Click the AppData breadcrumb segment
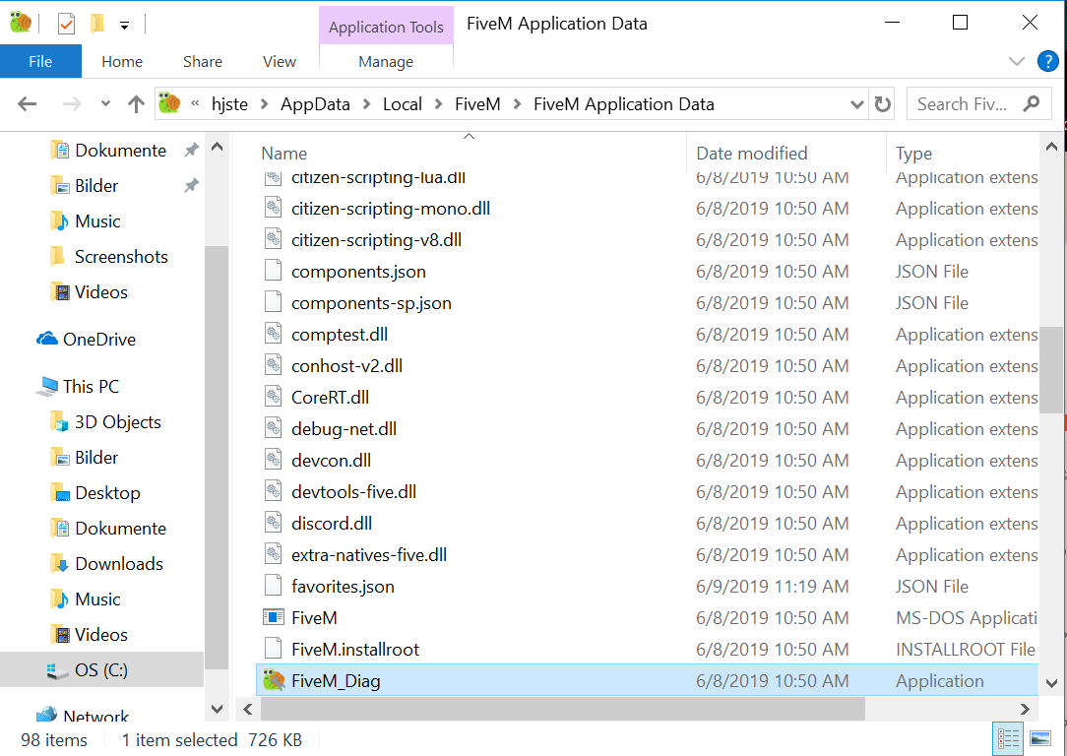This screenshot has height=756, width=1067. point(315,104)
